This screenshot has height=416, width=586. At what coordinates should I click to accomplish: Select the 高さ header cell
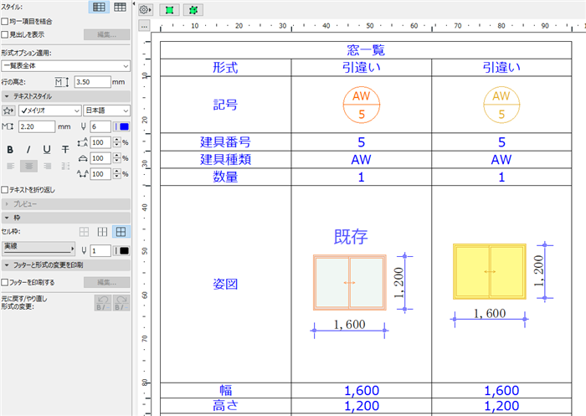pos(226,406)
